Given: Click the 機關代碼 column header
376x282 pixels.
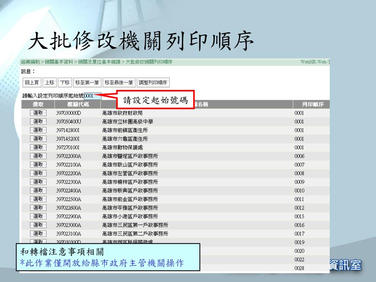Looking at the screenshot, I should (78, 105).
